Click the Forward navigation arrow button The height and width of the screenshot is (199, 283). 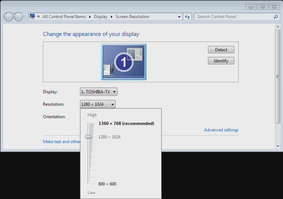pos(18,17)
